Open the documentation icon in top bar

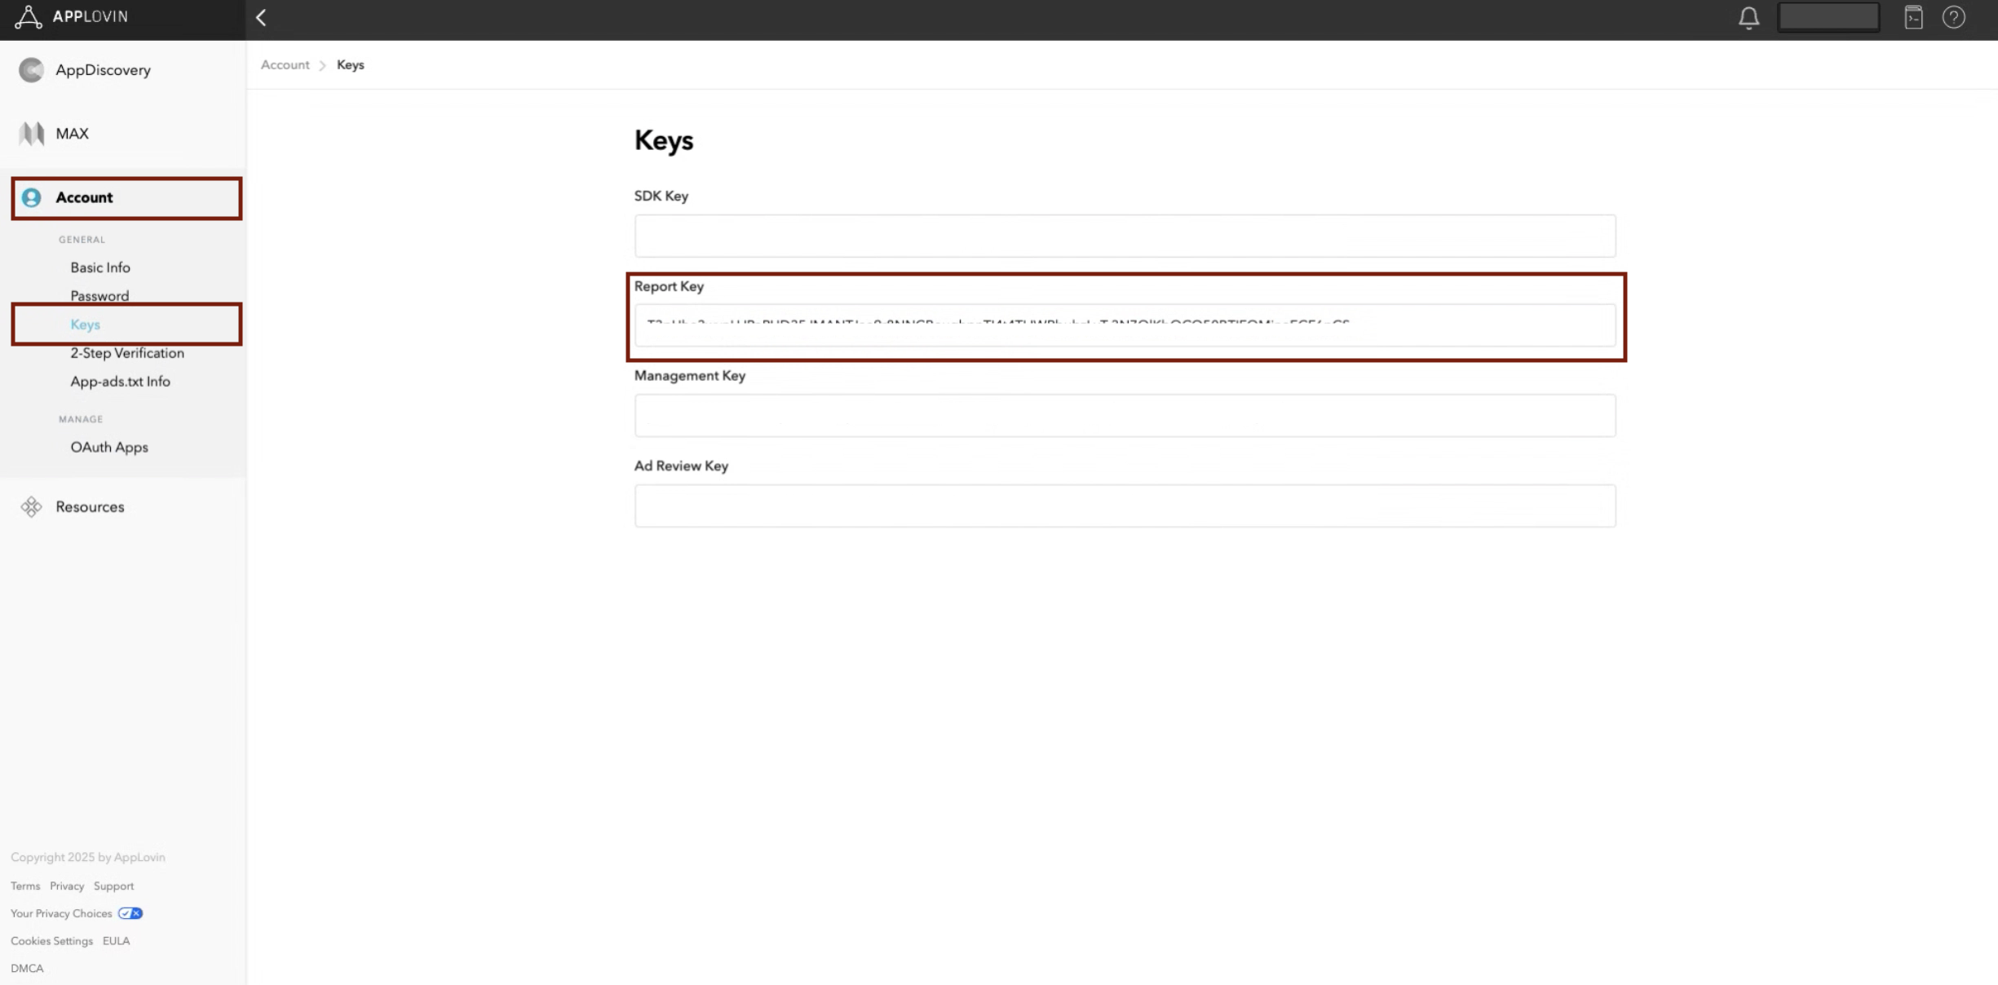(x=1913, y=17)
